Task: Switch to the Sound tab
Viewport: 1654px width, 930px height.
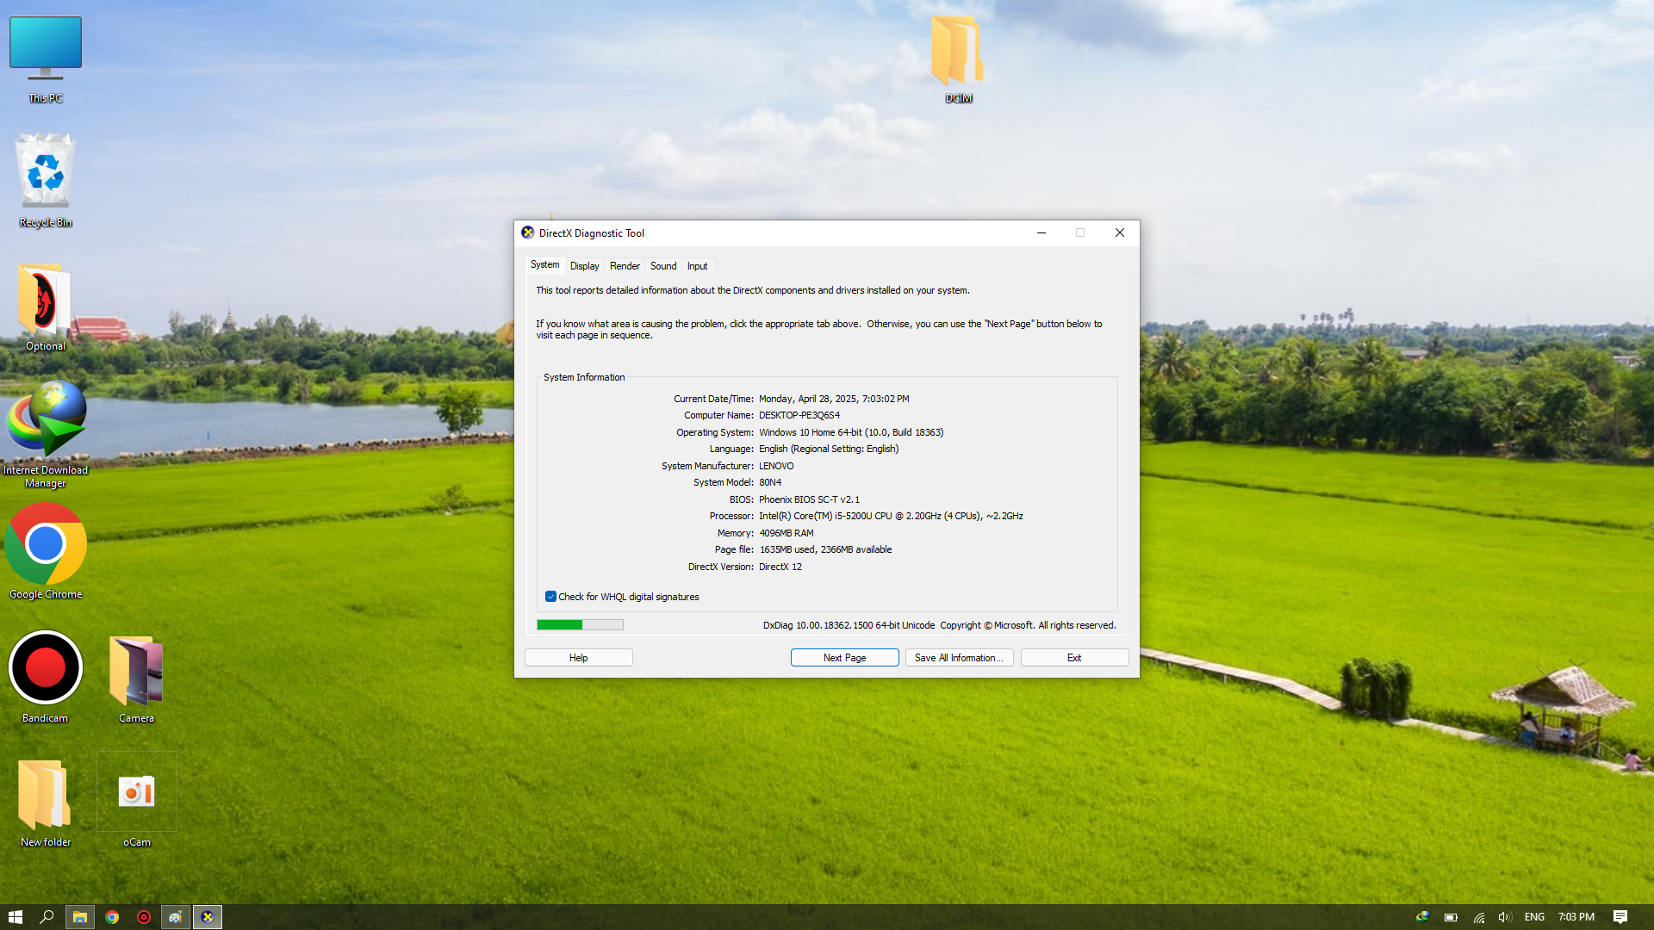Action: (663, 266)
